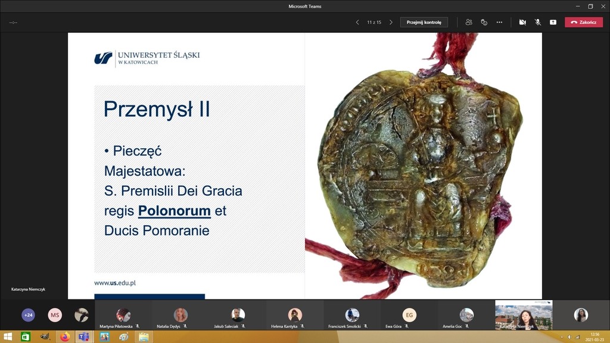
Task: End the call with Zakończ
Action: tap(584, 22)
